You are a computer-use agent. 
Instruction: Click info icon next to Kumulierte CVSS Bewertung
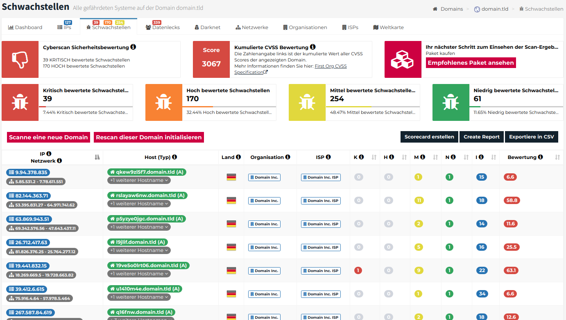point(312,47)
